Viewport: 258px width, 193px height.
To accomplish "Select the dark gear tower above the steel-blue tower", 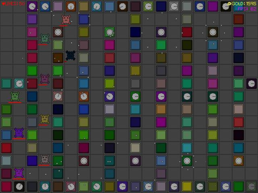I will [213, 32].
